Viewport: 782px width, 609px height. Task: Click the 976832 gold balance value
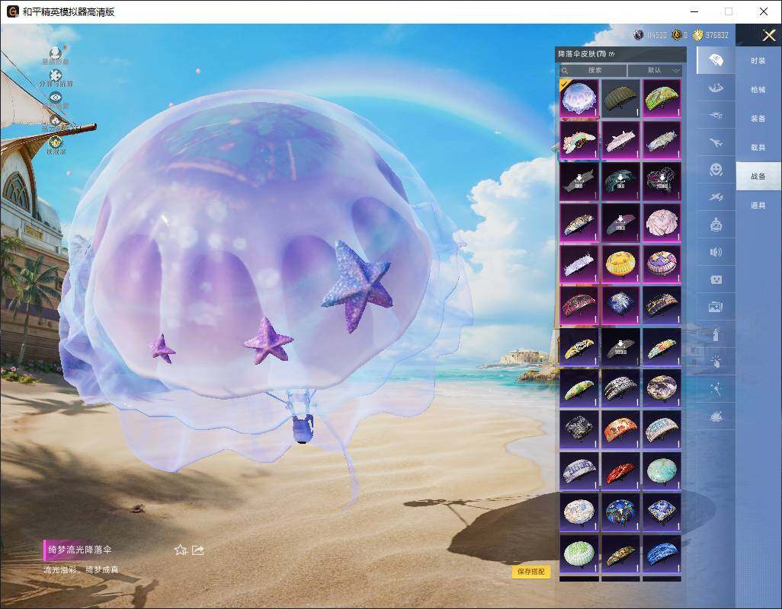(x=716, y=35)
